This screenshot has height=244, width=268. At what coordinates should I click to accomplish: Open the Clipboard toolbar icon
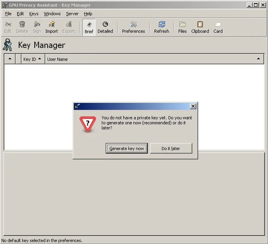pos(200,27)
